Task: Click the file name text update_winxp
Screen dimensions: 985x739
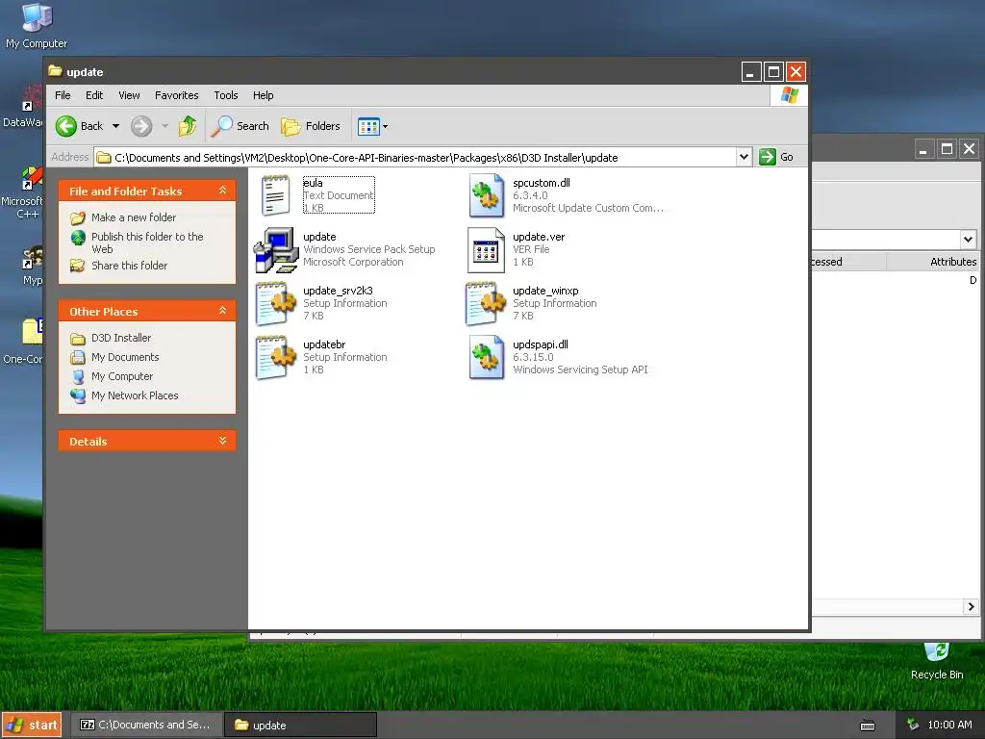Action: pyautogui.click(x=545, y=291)
